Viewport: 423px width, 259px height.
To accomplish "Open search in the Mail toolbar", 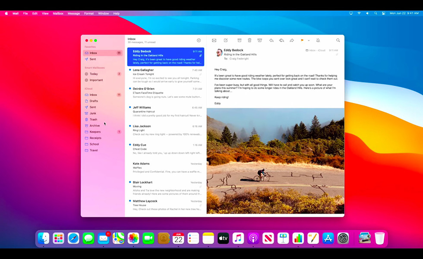I will 338,40.
